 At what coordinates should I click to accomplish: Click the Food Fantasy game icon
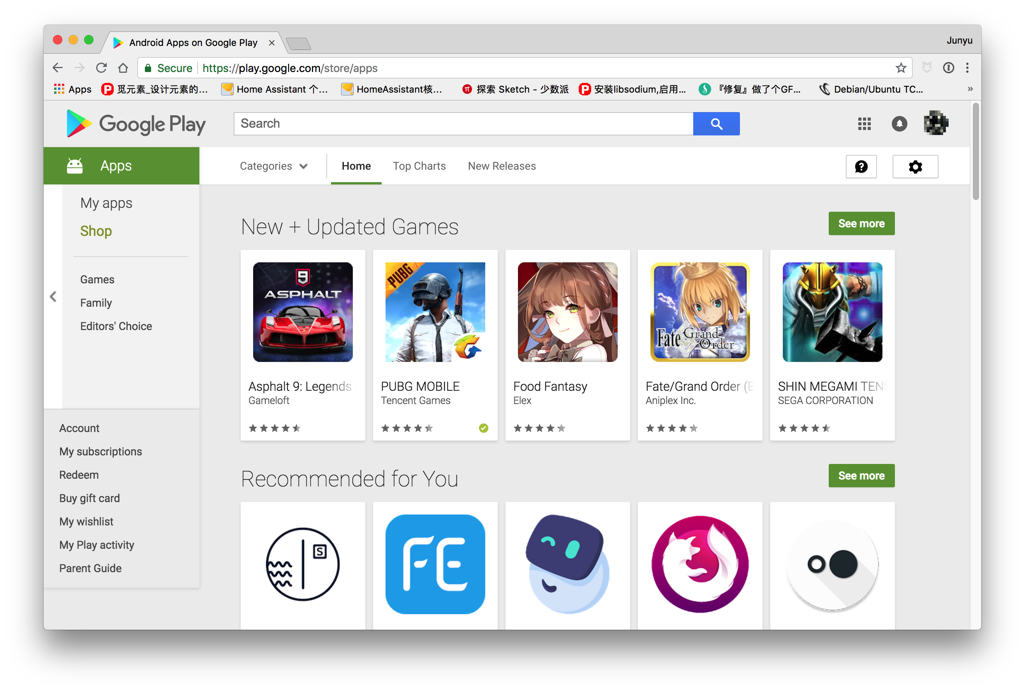(x=567, y=313)
